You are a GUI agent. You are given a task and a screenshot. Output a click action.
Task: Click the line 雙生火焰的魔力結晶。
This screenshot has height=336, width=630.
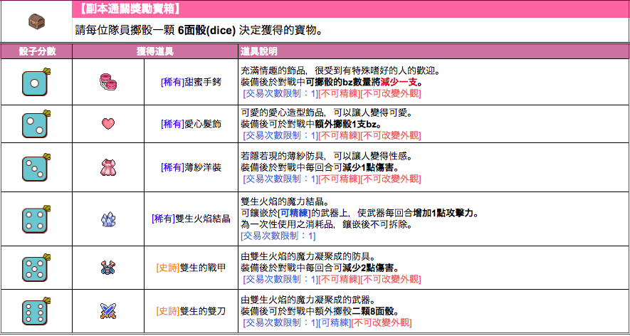coord(285,201)
